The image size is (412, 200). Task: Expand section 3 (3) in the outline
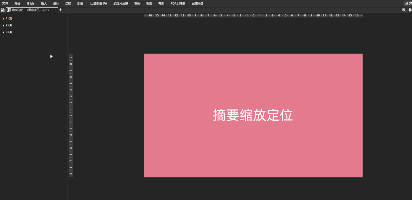point(3,33)
